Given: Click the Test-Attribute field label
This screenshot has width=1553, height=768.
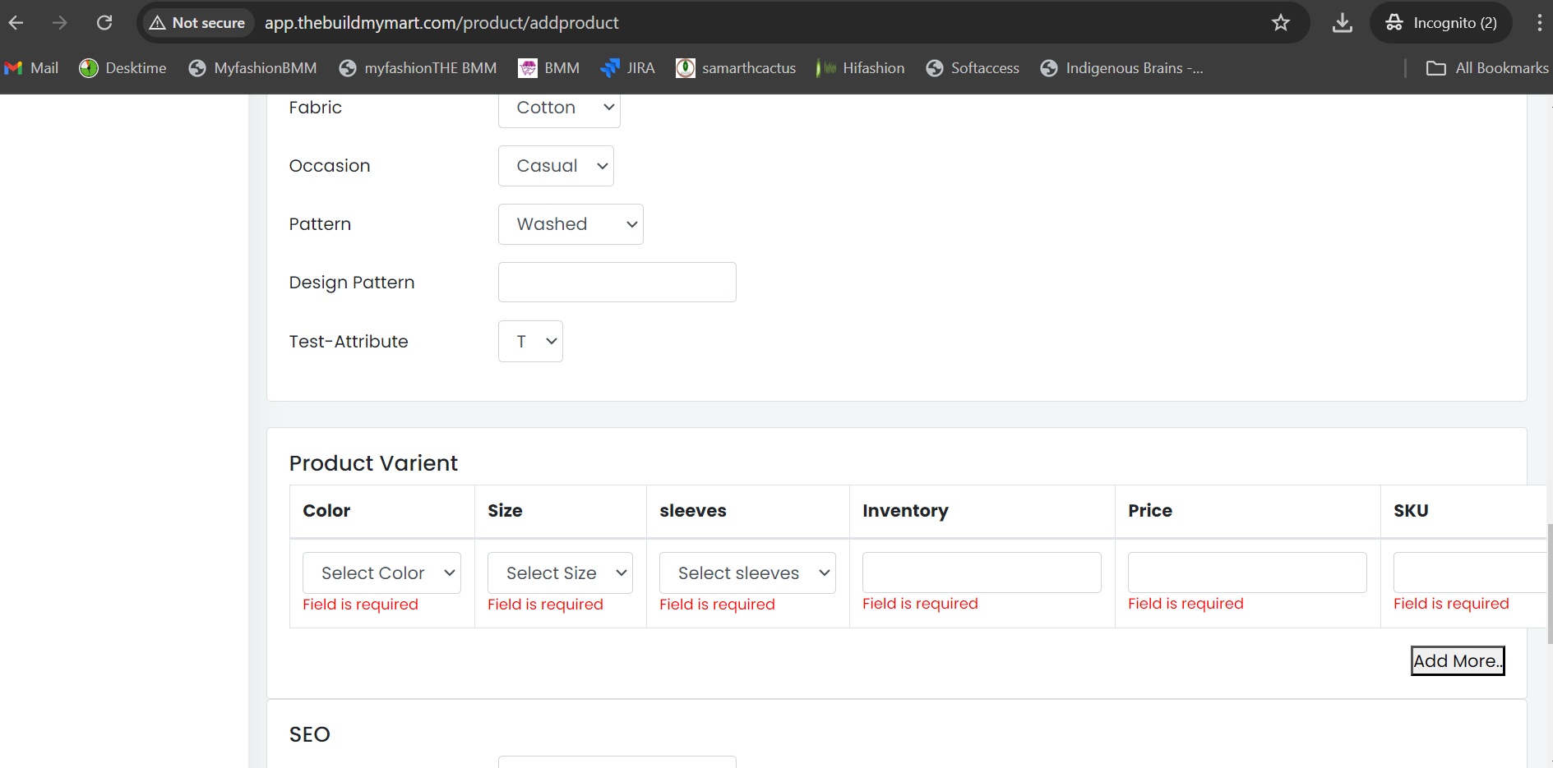Looking at the screenshot, I should (x=349, y=342).
